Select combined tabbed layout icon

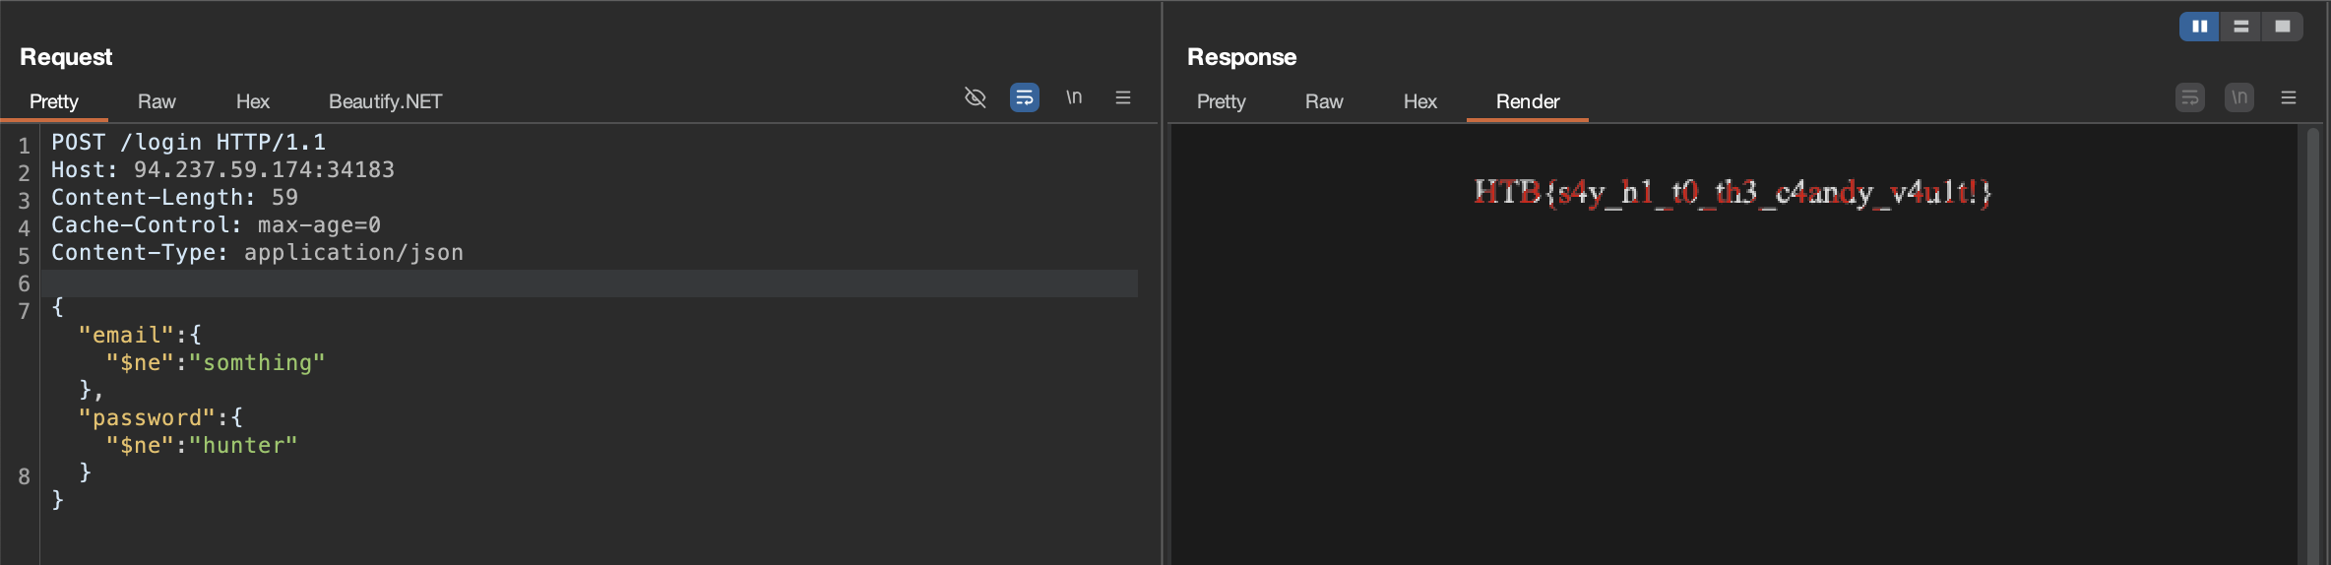click(x=2283, y=27)
